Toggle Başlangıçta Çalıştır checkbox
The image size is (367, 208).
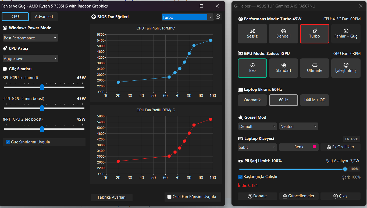tap(240, 177)
